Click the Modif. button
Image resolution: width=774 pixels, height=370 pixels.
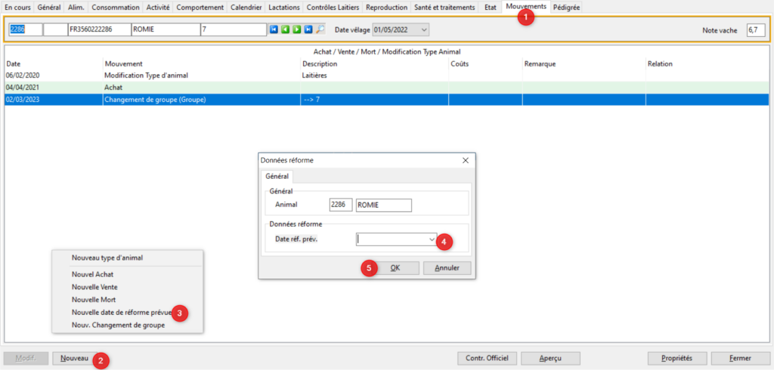coord(26,359)
